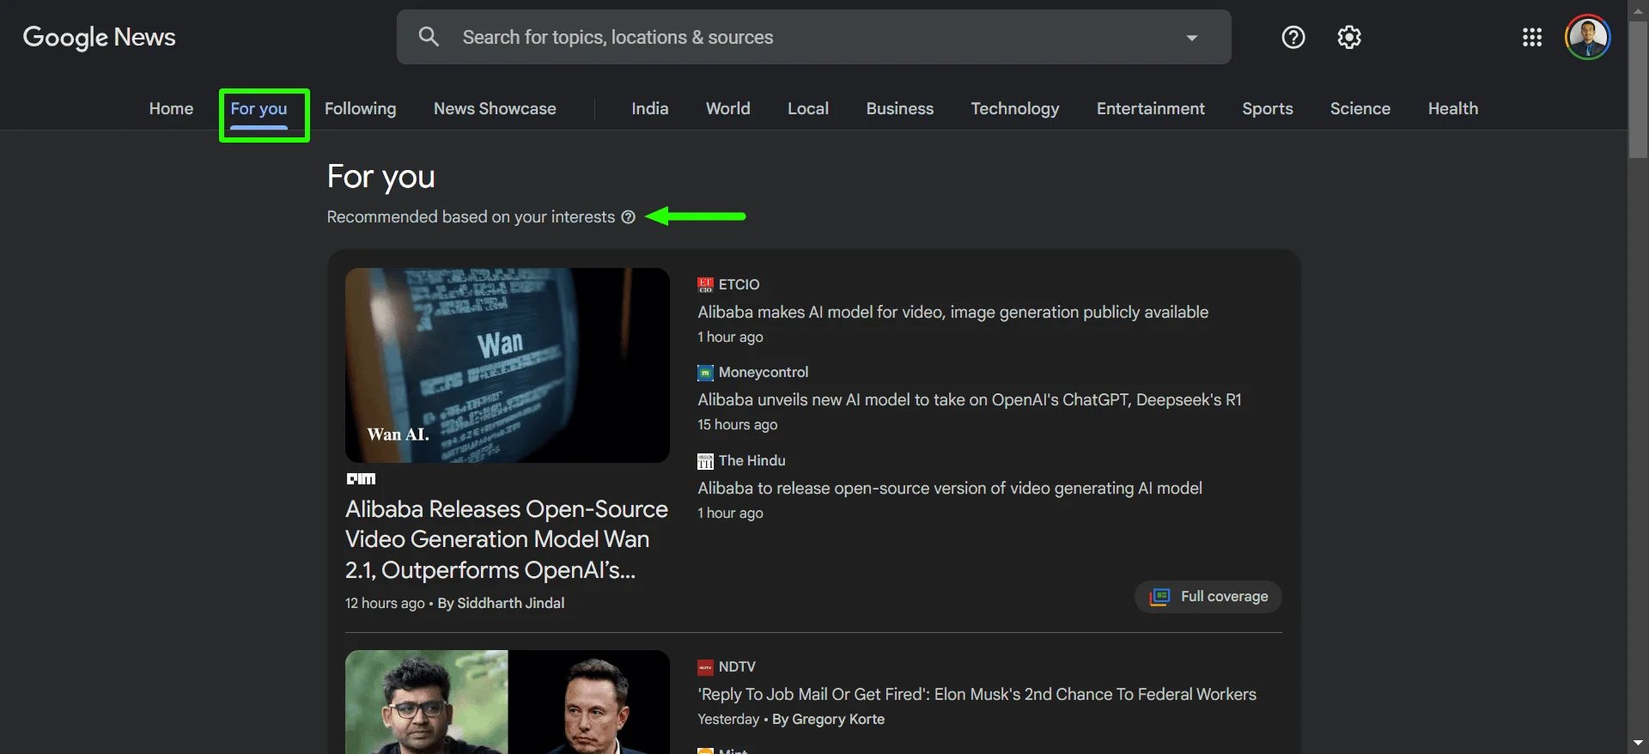
Task: Open the ETCIO Alibaba AI model article
Action: (x=952, y=312)
